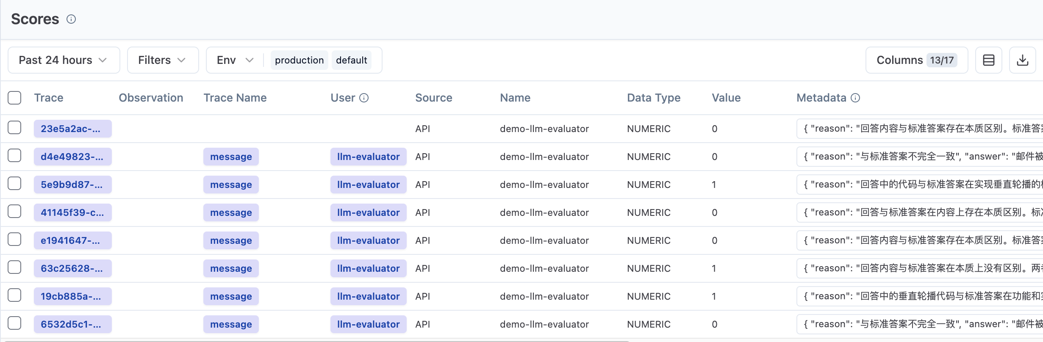
Task: Open trace link e1941647
Action: click(x=72, y=240)
